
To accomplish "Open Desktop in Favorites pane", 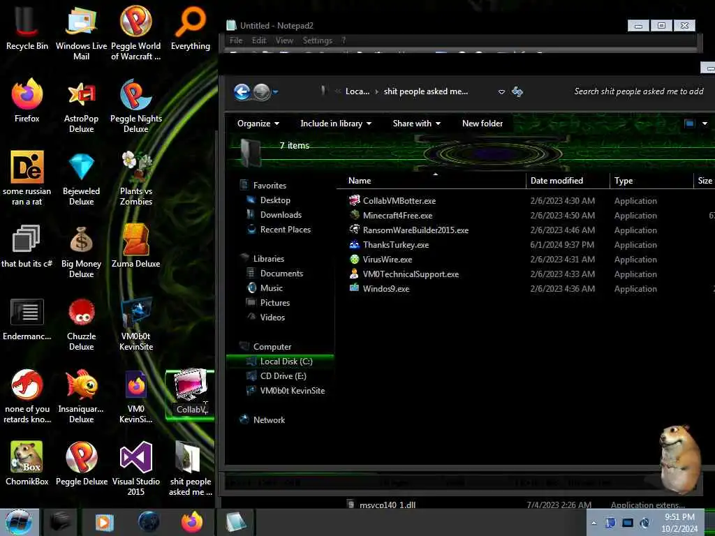I will point(269,200).
